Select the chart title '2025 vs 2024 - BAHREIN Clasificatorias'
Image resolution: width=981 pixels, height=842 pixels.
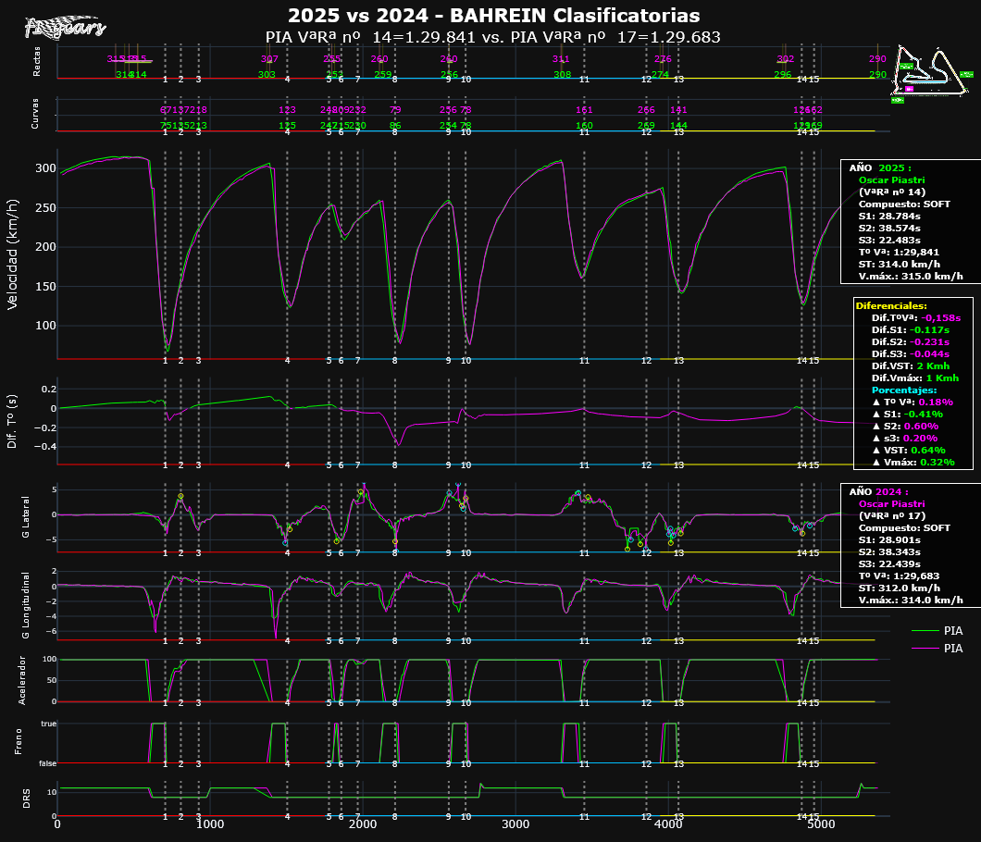(493, 15)
